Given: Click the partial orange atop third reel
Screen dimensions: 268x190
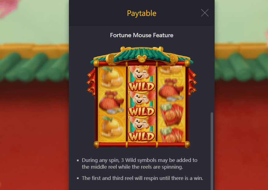Looking at the screenshot, I should [171, 69].
